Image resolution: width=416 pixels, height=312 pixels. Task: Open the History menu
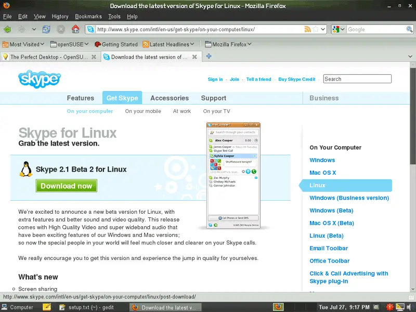tap(60, 17)
